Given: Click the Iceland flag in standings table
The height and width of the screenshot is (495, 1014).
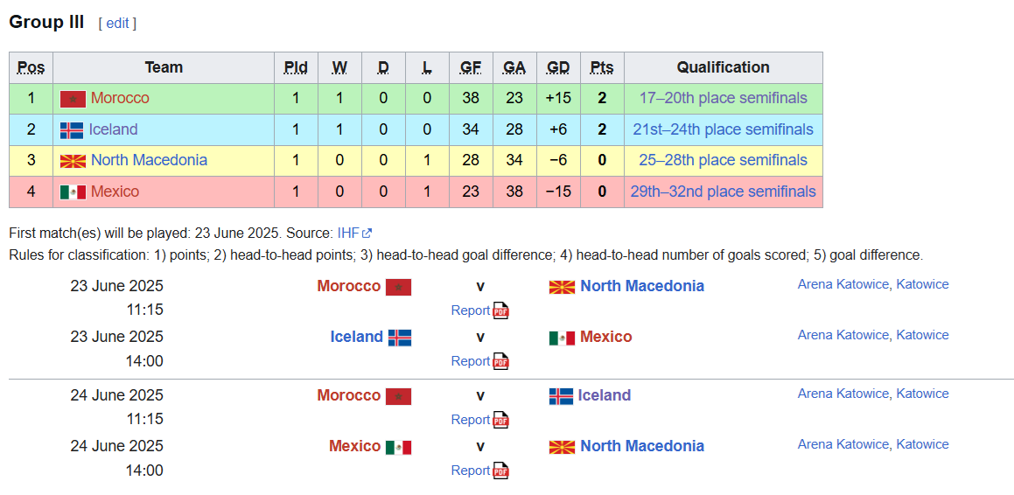Looking at the screenshot, I should coord(72,130).
